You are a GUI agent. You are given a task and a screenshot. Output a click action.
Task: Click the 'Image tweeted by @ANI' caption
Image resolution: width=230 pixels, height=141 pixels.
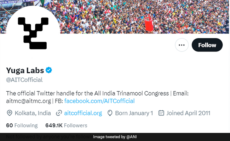click(115, 137)
